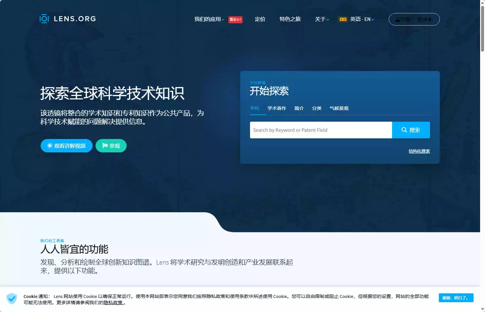Click the 探索全球科学技术知识 headline
The width and height of the screenshot is (485, 312).
coord(113,93)
